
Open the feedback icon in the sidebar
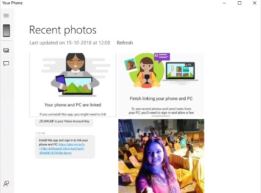(x=6, y=184)
